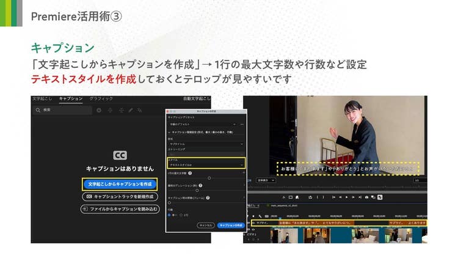
Task: Click the mark in brace icon
Action: click(x=318, y=197)
